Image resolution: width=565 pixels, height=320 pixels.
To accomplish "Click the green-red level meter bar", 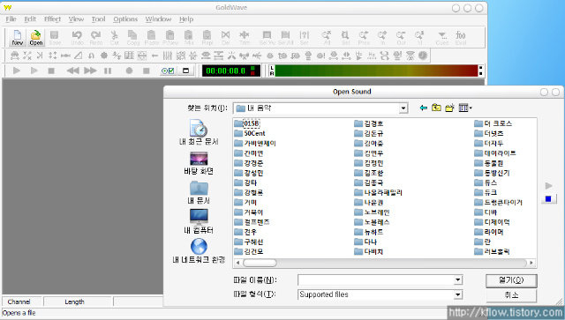I will 376,71.
